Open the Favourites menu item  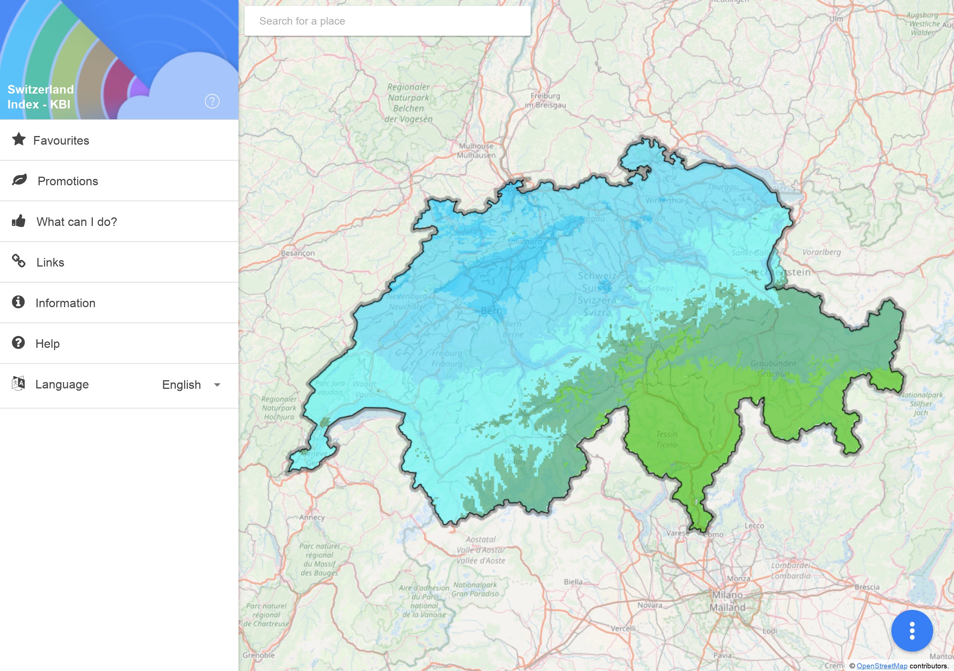[x=61, y=141]
